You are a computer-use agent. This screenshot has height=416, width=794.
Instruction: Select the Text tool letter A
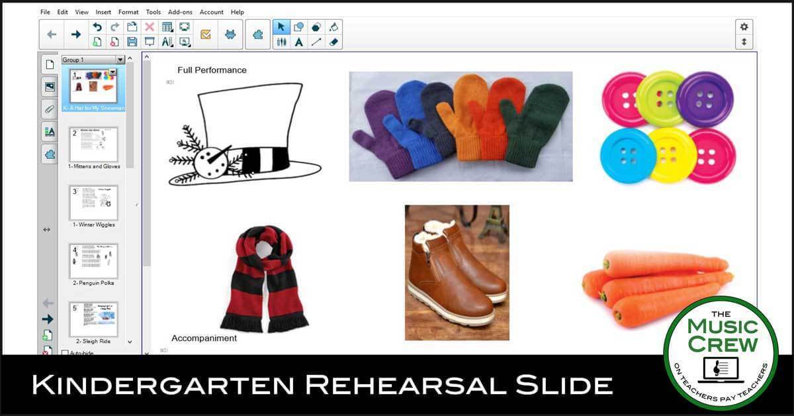[x=299, y=42]
